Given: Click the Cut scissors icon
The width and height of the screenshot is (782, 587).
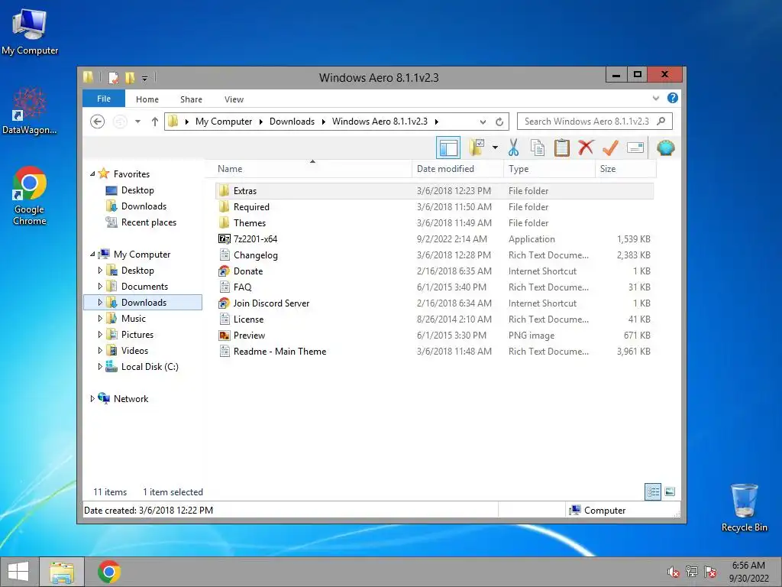Looking at the screenshot, I should tap(513, 148).
